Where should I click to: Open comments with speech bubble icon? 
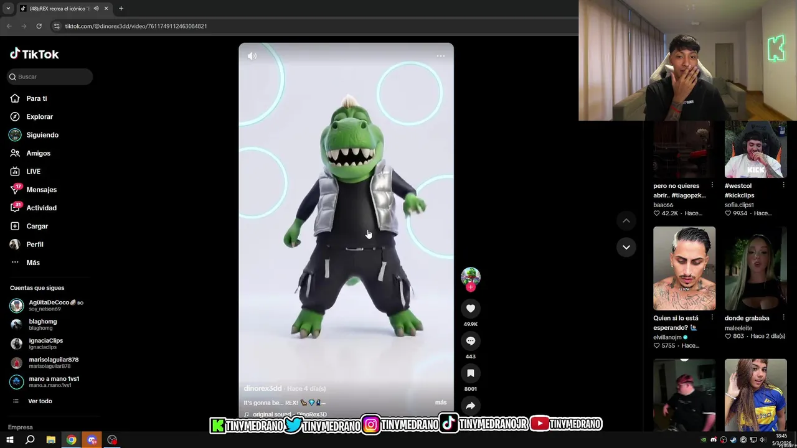click(x=471, y=341)
